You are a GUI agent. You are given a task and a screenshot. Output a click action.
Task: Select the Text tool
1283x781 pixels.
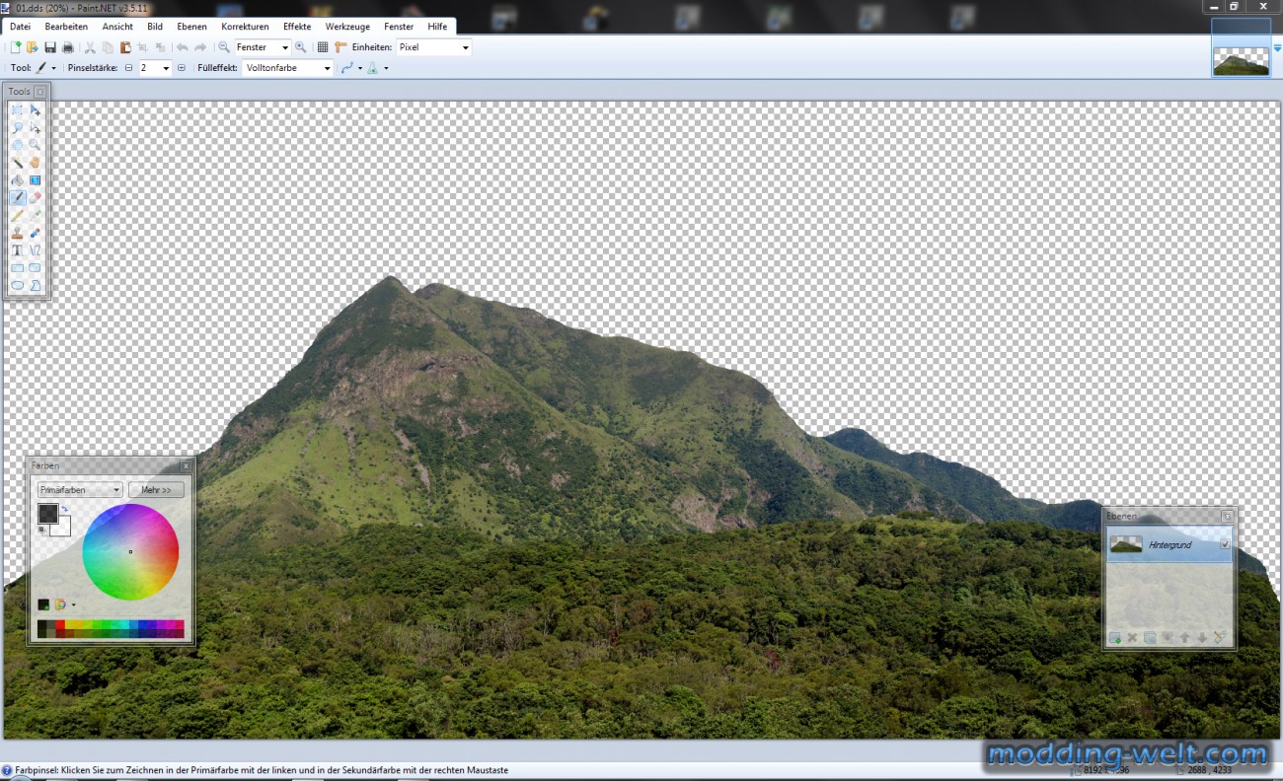coord(17,250)
